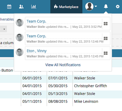Viewport: 122px width, 111px height.
Task: Open first Team Corp. notification link
Action: pyautogui.click(x=36, y=21)
